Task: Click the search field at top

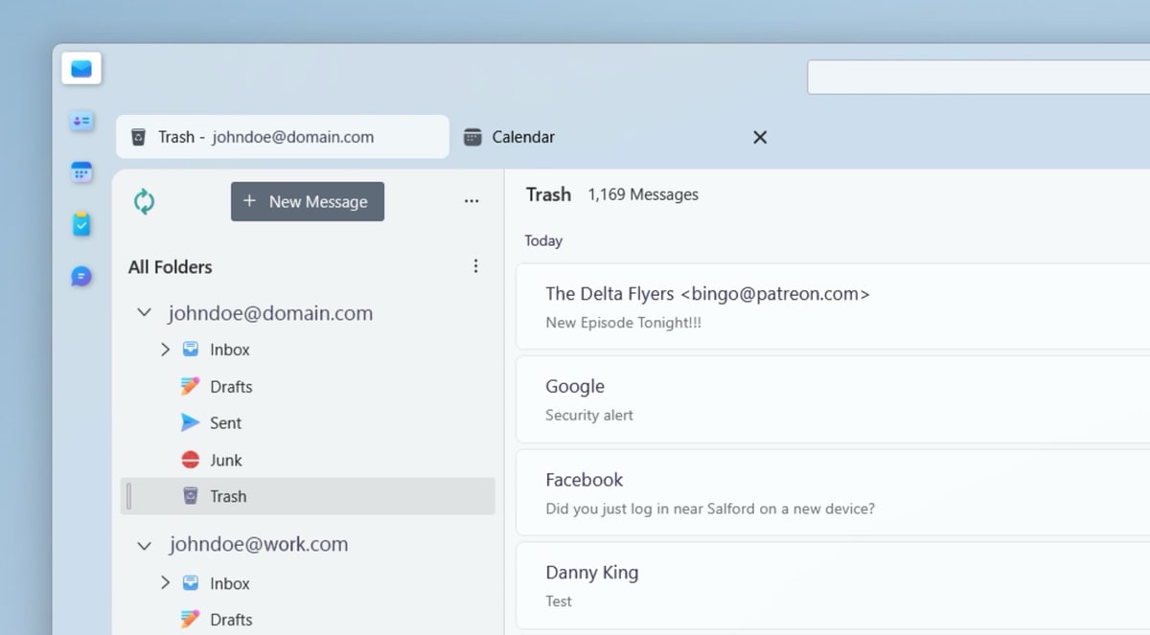Action: click(x=977, y=78)
